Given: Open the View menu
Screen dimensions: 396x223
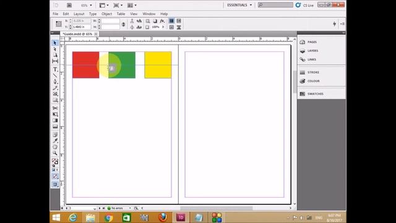Looking at the screenshot, I should (x=134, y=14).
